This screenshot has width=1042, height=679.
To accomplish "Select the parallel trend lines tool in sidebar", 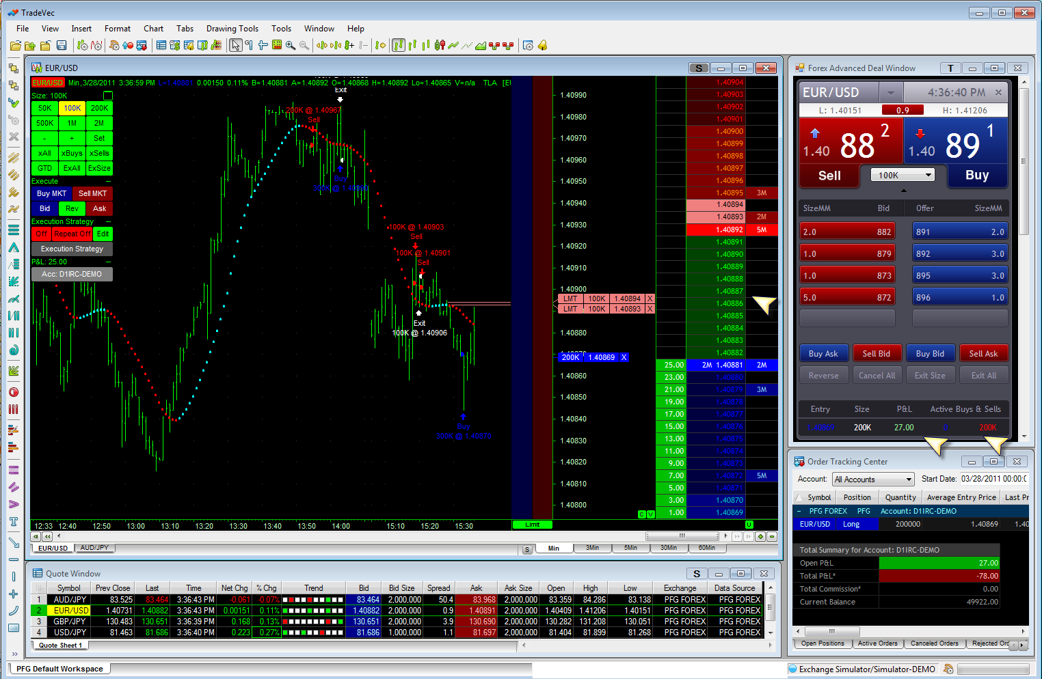I will pos(14,157).
